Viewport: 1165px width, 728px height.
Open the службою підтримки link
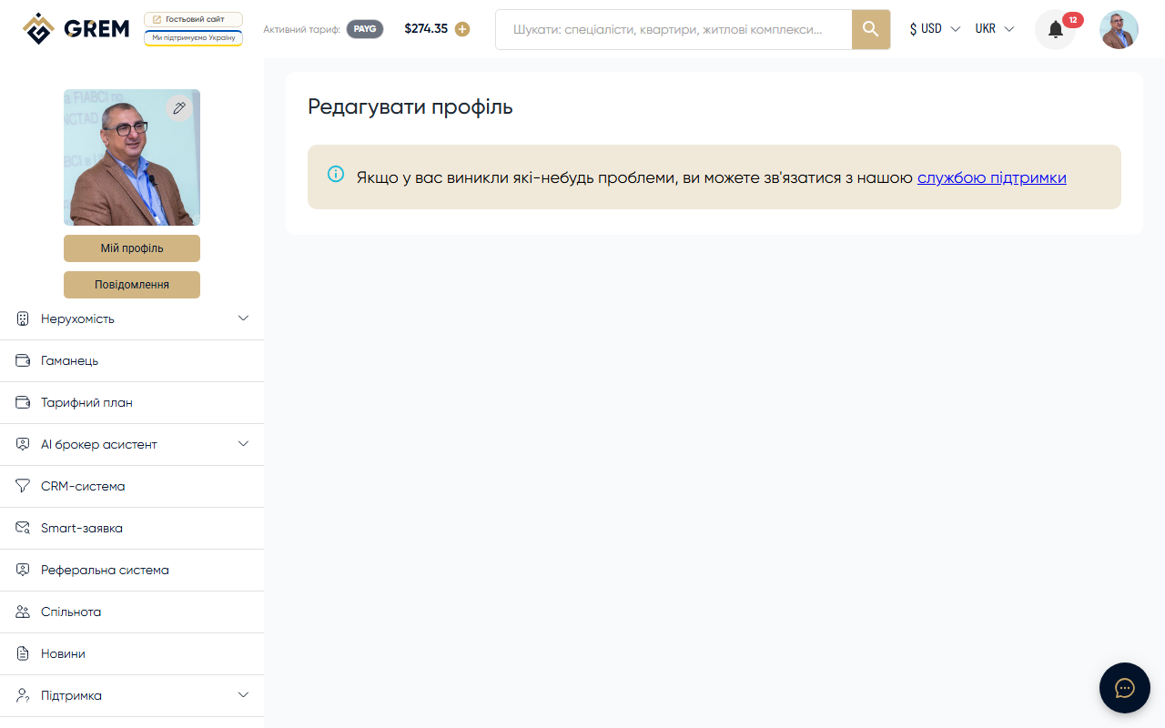coord(991,177)
